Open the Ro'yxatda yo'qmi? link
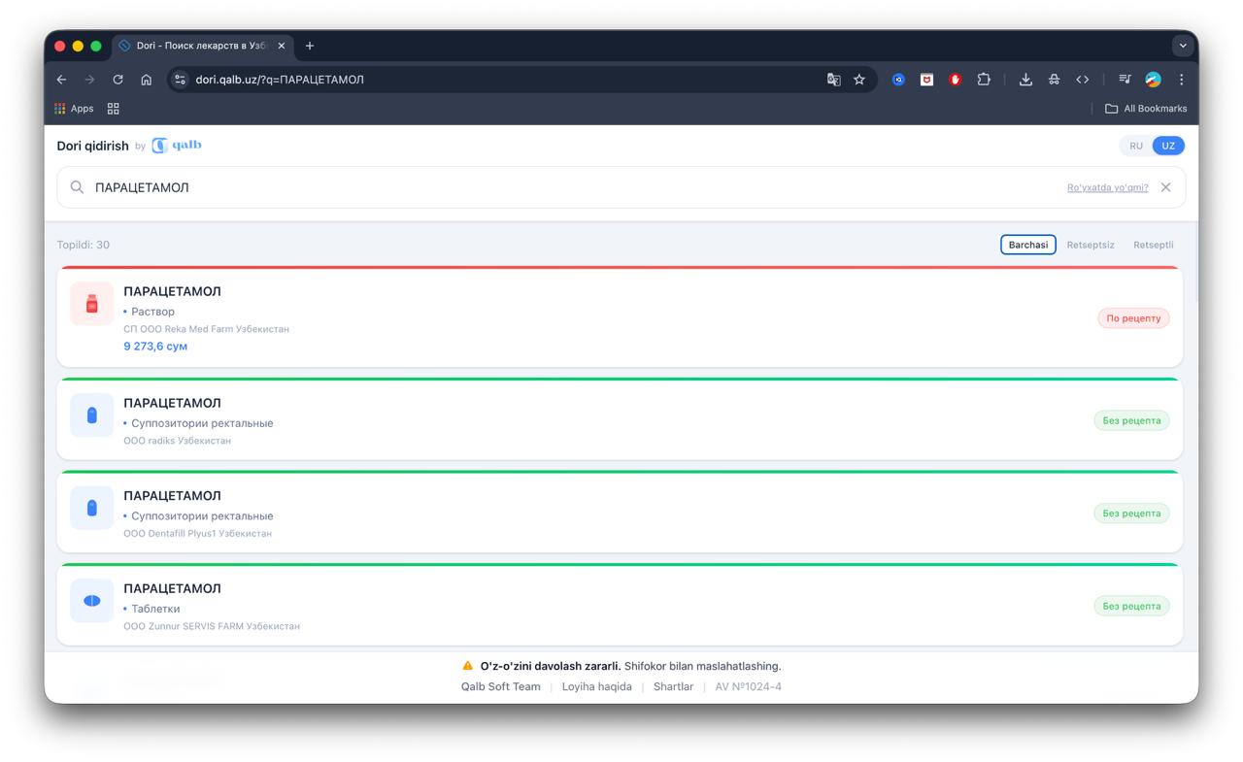 click(1107, 187)
